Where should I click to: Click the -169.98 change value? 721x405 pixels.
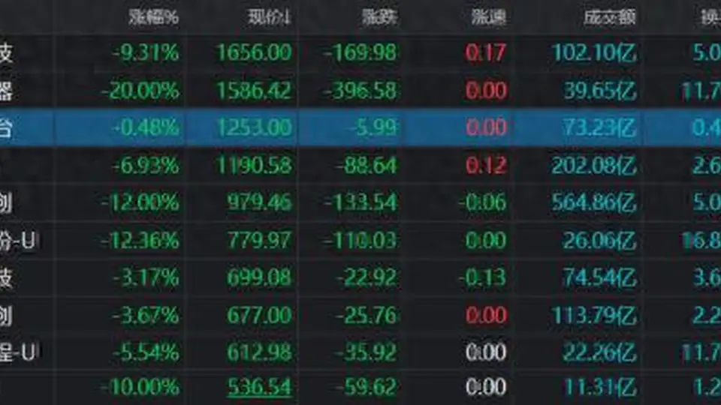pyautogui.click(x=360, y=52)
